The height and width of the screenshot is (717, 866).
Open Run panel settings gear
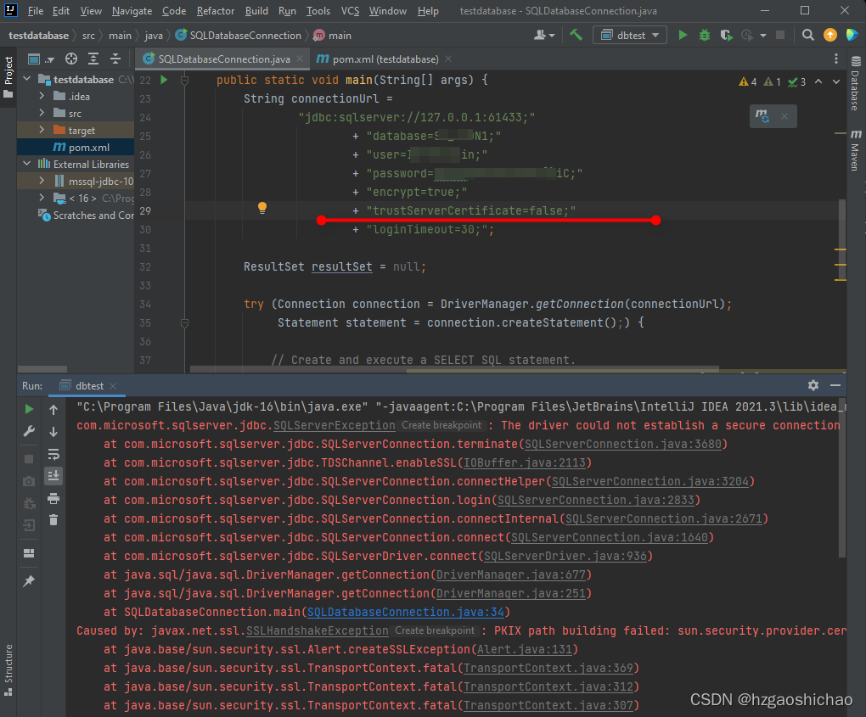pos(813,385)
